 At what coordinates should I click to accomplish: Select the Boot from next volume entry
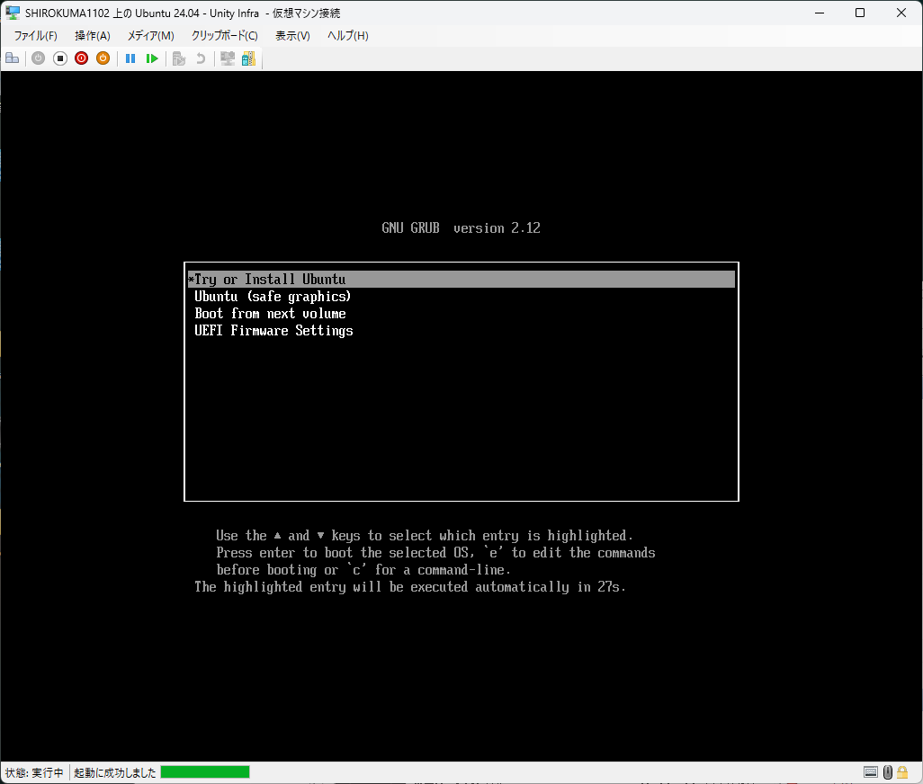(461, 314)
